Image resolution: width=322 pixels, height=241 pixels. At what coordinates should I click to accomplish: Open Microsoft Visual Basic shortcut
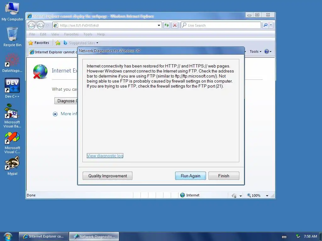point(12,116)
